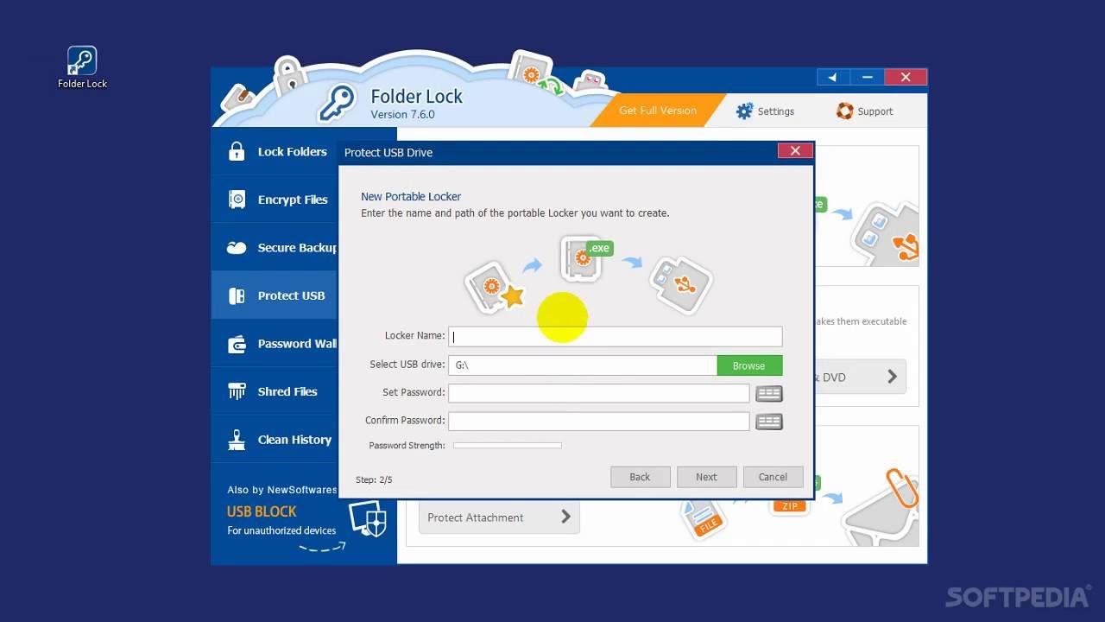Click the Set Password field
1105x622 pixels.
[x=599, y=393]
